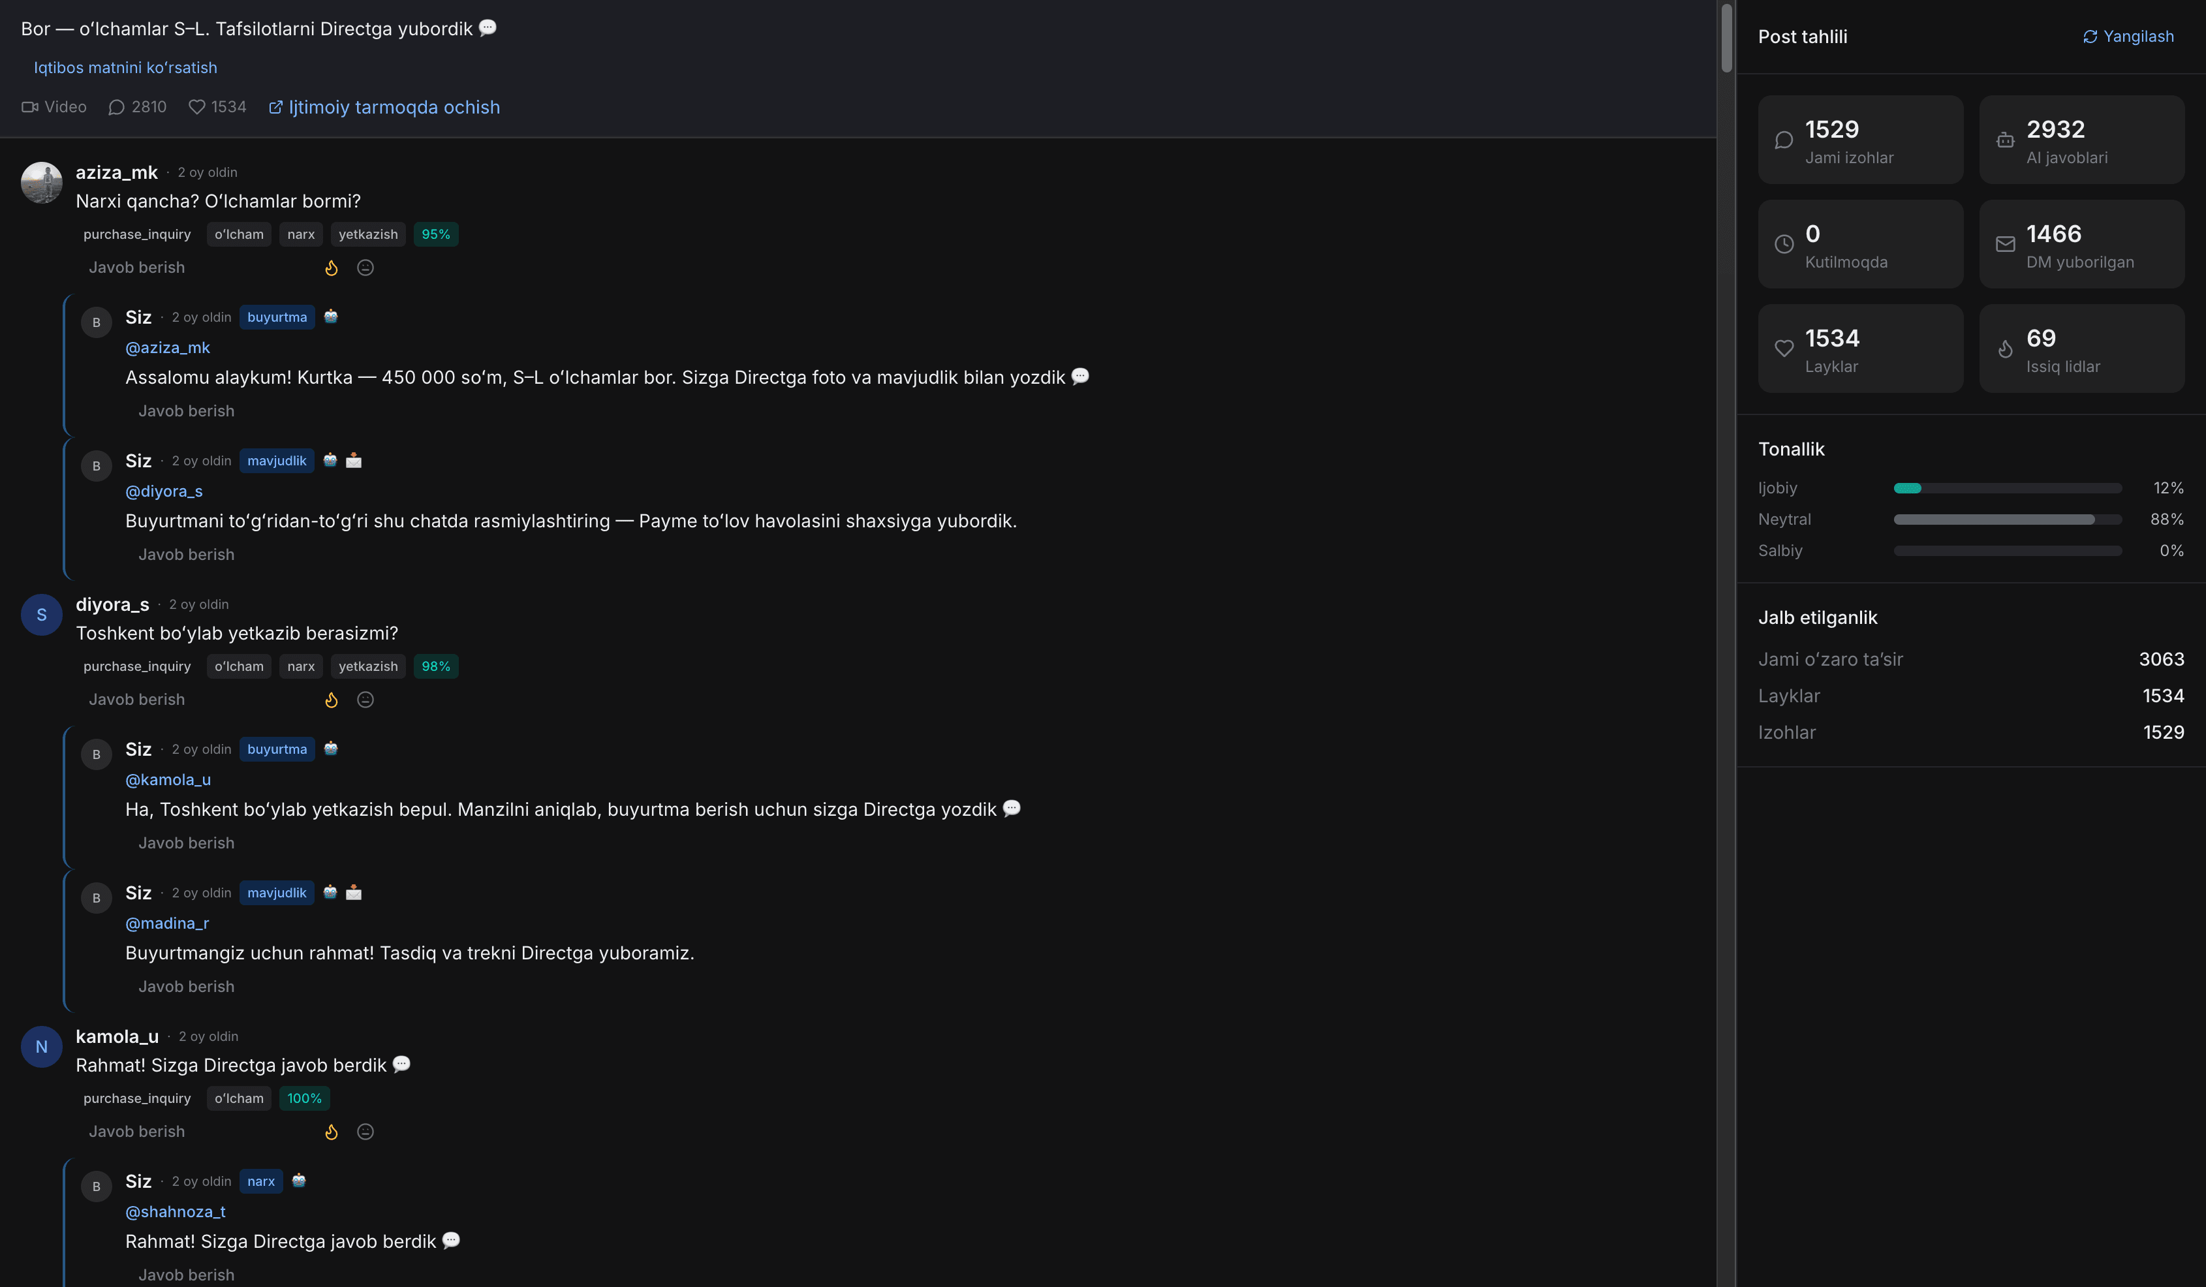Screen dimensions: 2206x1287
Task: Click robot AI icon beside first buyurtma tag
Action: (x=331, y=316)
